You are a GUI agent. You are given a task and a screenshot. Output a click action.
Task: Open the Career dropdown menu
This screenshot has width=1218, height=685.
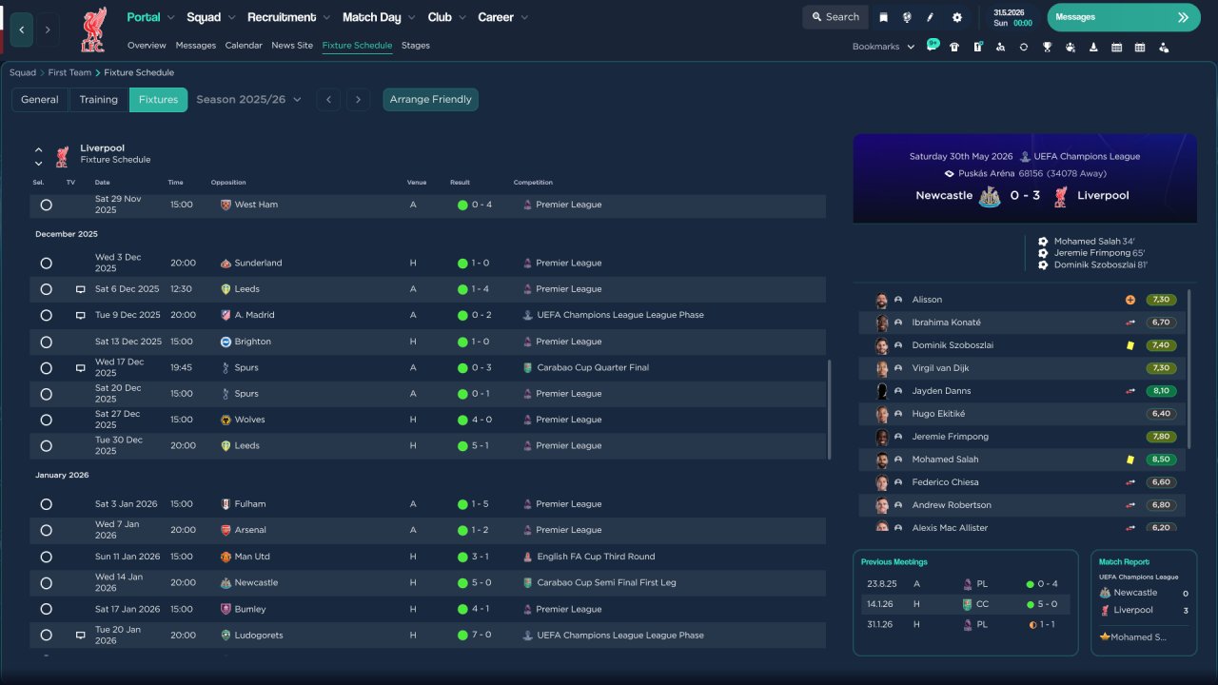(x=501, y=17)
